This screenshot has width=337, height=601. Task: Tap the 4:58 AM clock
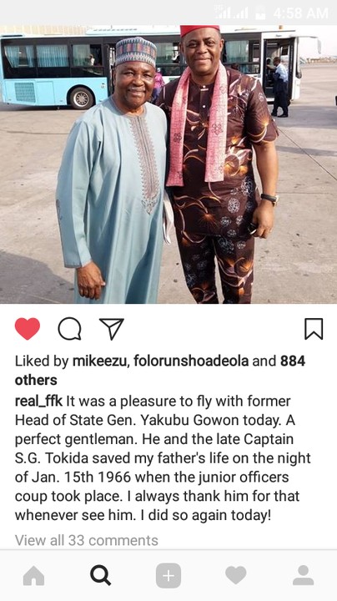(x=300, y=13)
